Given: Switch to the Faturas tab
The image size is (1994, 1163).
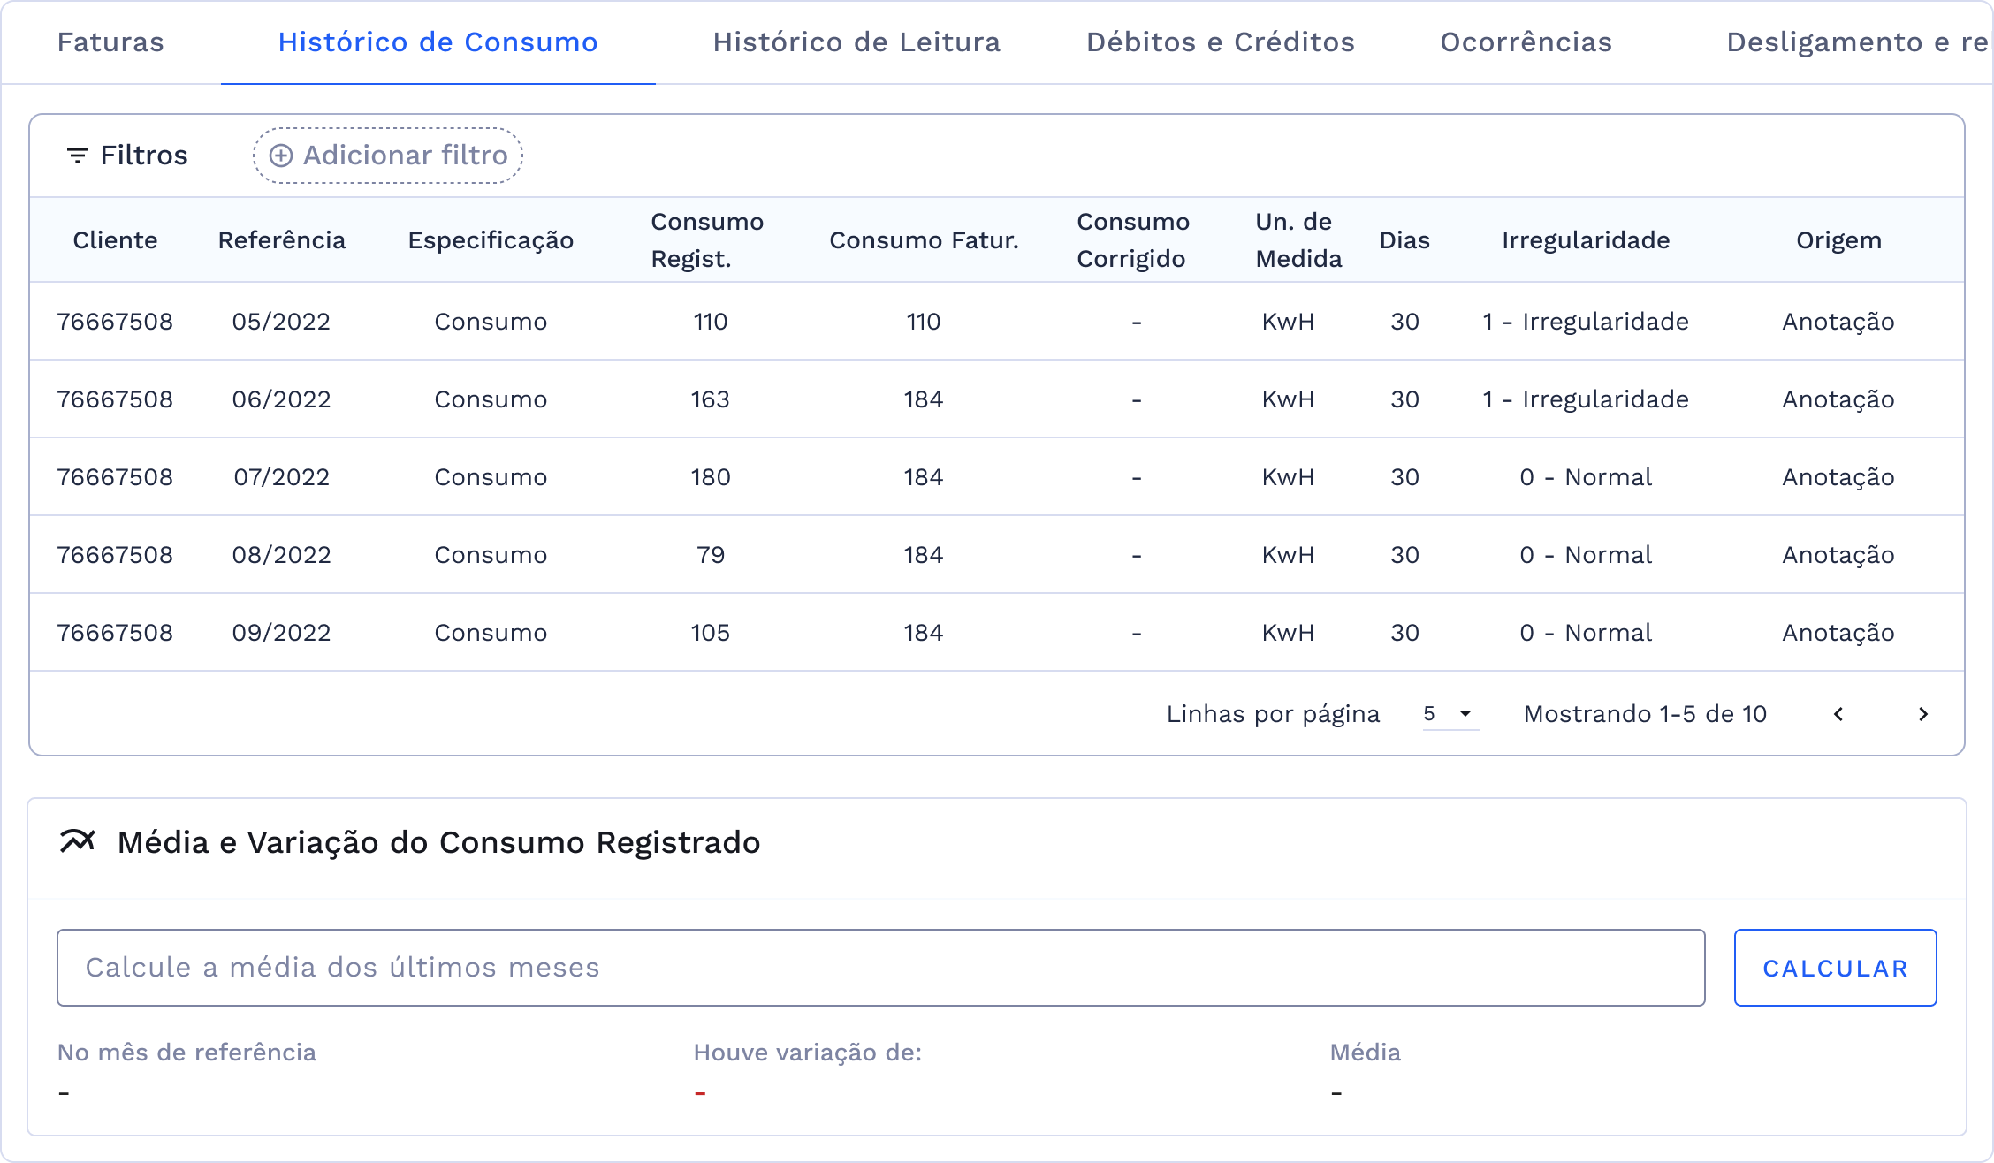Looking at the screenshot, I should (x=111, y=42).
